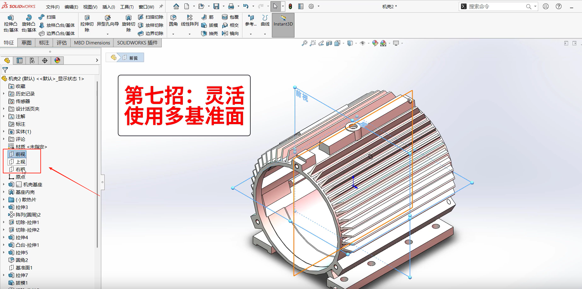The height and width of the screenshot is (289, 582).
Task: Activate the Section View icon
Action: [329, 43]
